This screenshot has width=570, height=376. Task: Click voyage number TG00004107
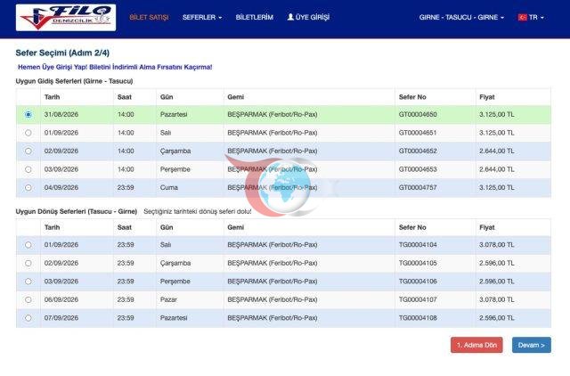[418, 299]
